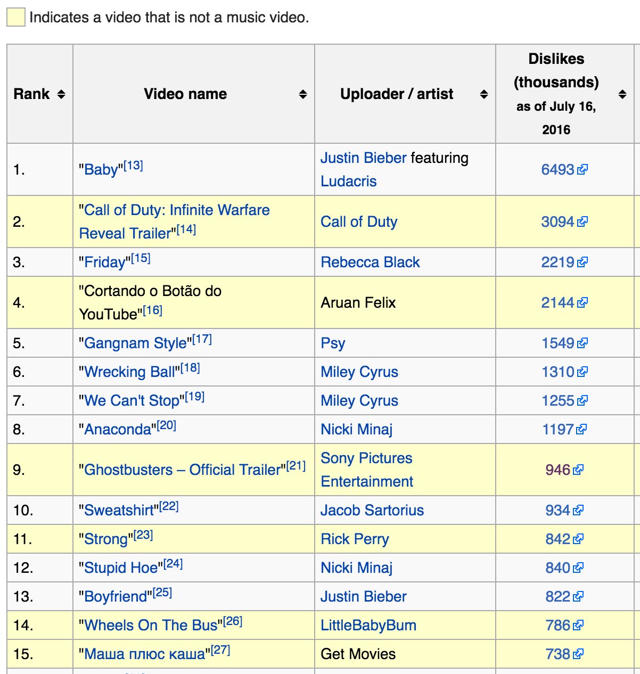Open Justin Bieber link in Boyfriend row
This screenshot has height=674, width=640.
(364, 597)
